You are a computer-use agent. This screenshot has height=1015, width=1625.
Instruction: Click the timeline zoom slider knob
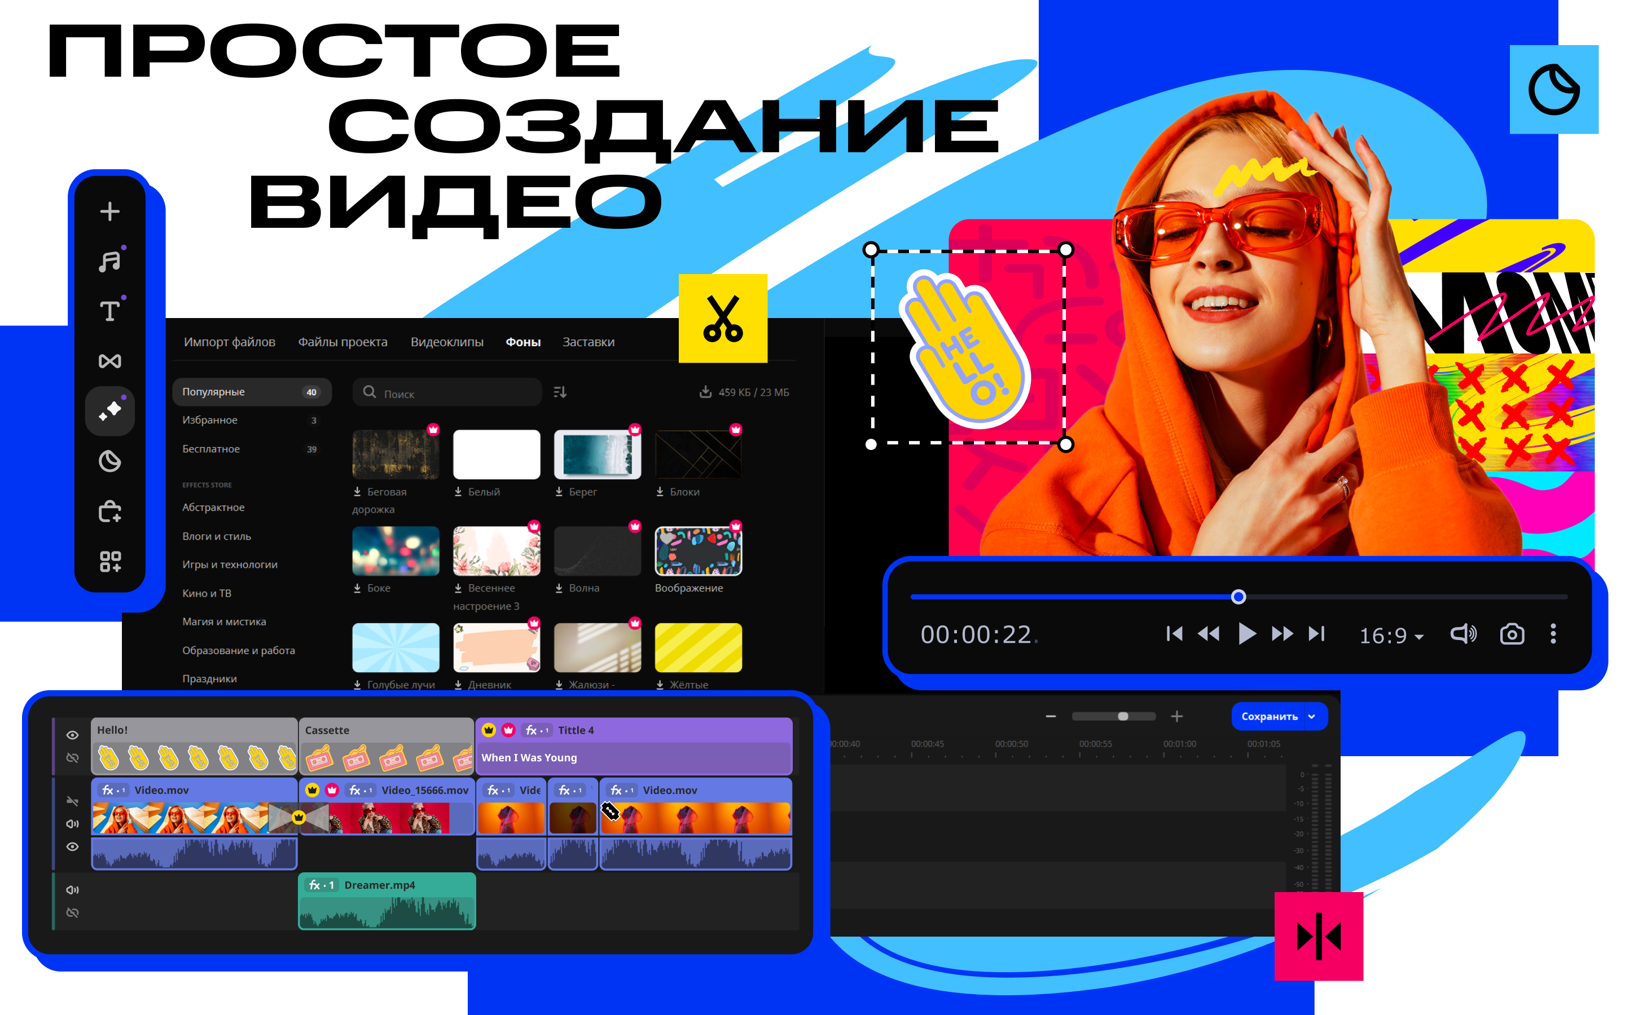coord(1123,716)
